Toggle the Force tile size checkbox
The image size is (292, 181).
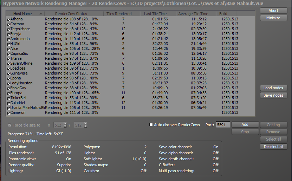pos(9,125)
